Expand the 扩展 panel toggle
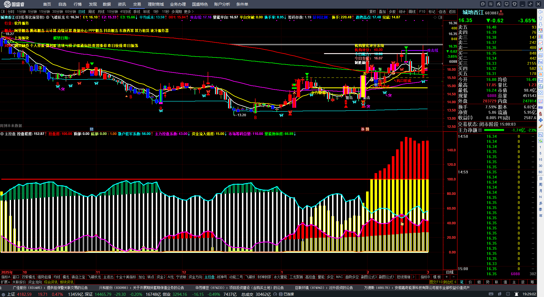 pos(5,282)
